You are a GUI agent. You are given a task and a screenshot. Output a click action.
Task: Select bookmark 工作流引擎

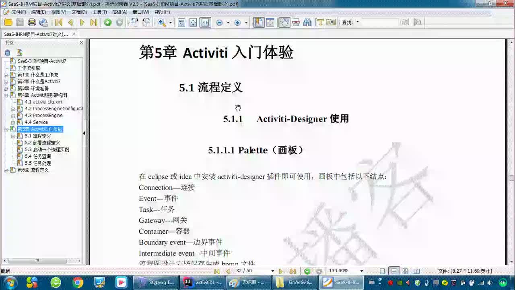(x=29, y=68)
